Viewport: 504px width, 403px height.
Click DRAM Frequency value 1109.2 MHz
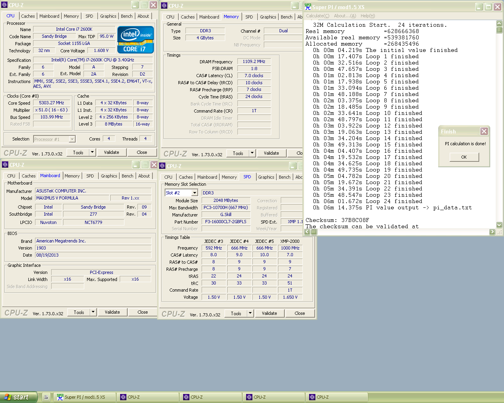254,61
